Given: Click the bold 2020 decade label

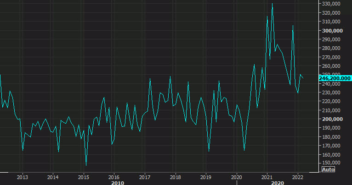Looking at the screenshot, I should coord(277,182).
